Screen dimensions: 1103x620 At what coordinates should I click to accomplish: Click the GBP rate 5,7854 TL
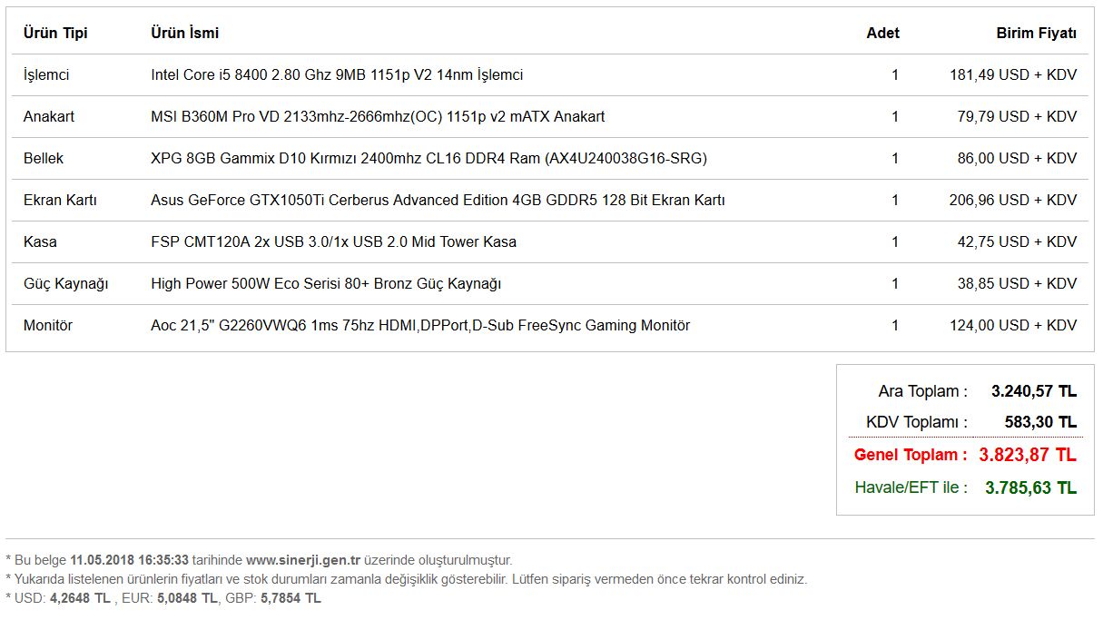point(291,598)
